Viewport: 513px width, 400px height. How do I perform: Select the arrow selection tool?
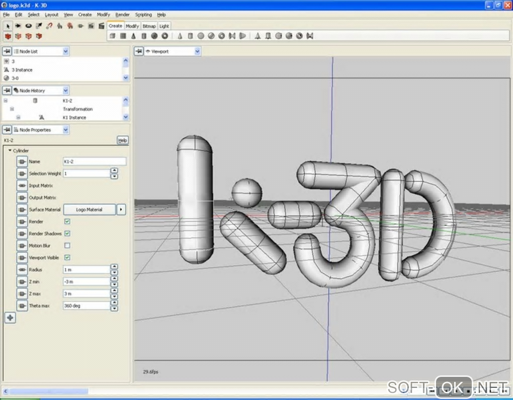click(8, 26)
